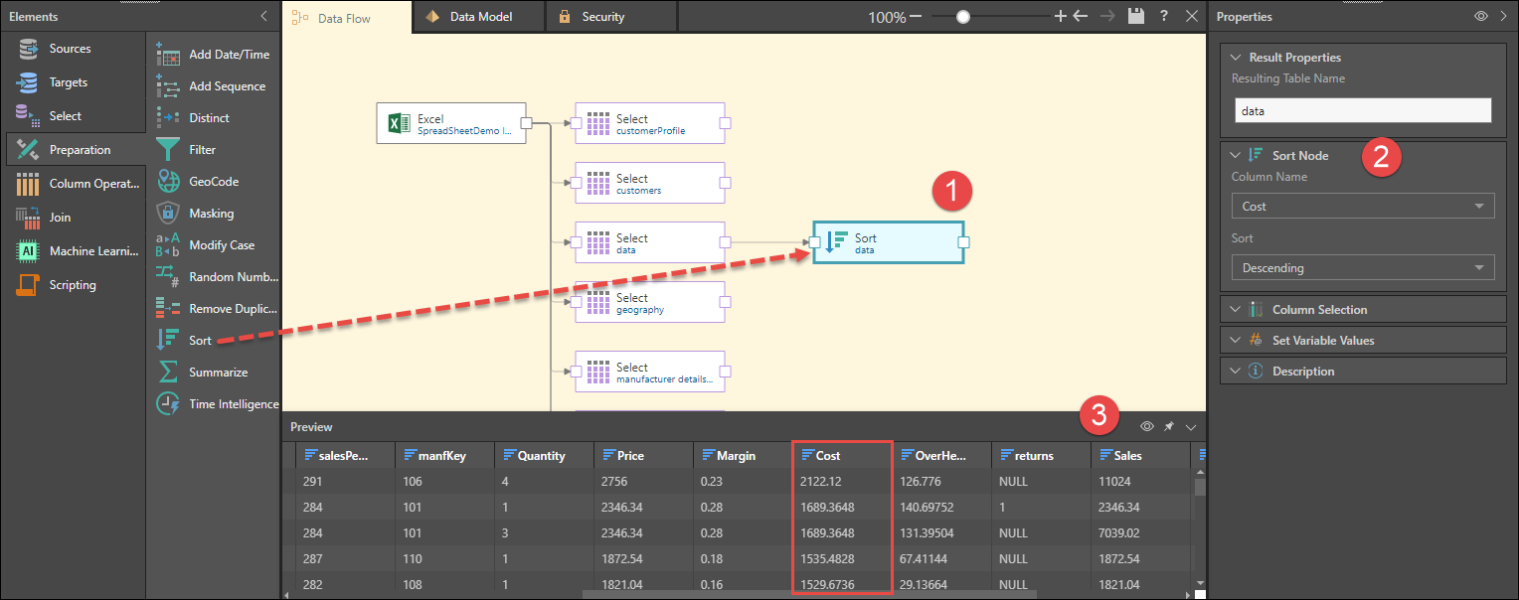Pin the Preview panel

tap(1169, 426)
